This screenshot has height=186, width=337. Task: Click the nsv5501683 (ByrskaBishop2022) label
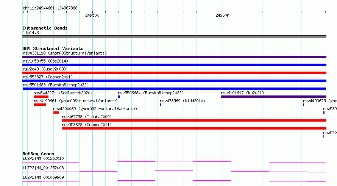(x=56, y=85)
